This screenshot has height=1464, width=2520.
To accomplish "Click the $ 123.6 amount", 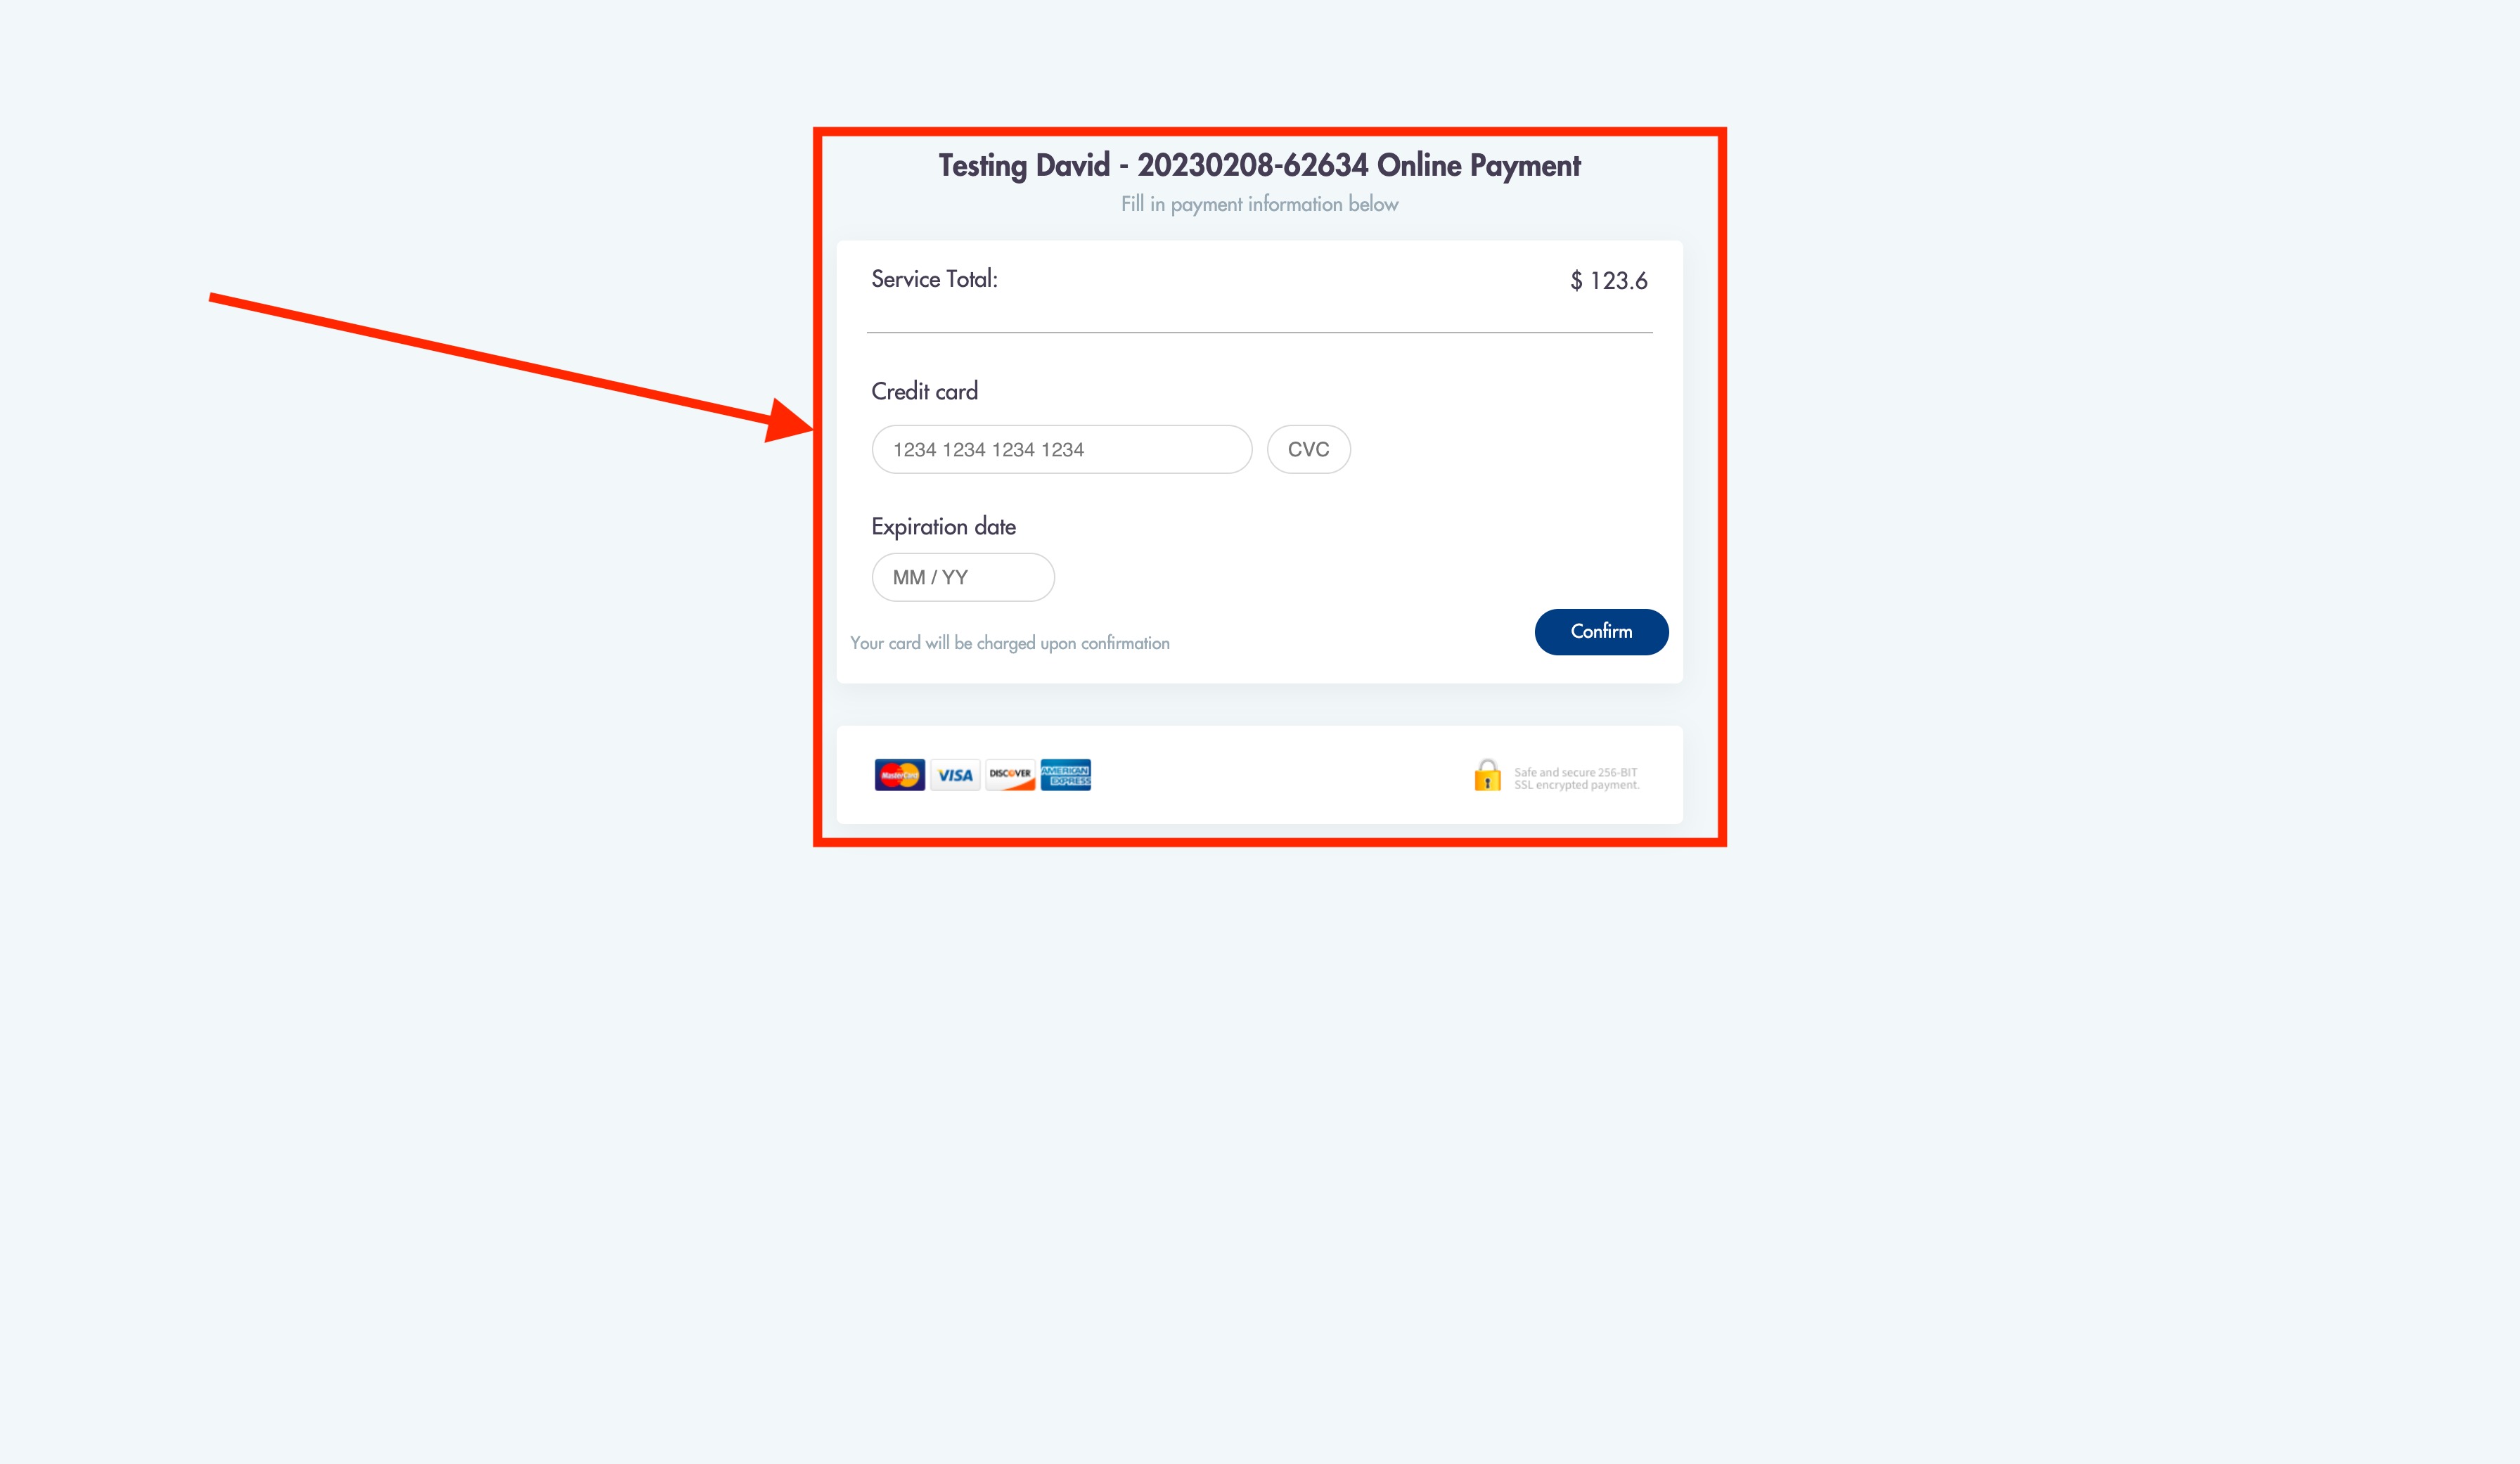I will 1608,281.
